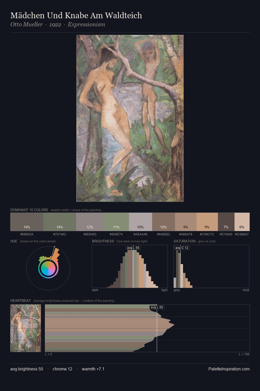This screenshot has height=391, width=260.
Task: Open the PaletteInspiration.com link
Action: click(x=229, y=369)
